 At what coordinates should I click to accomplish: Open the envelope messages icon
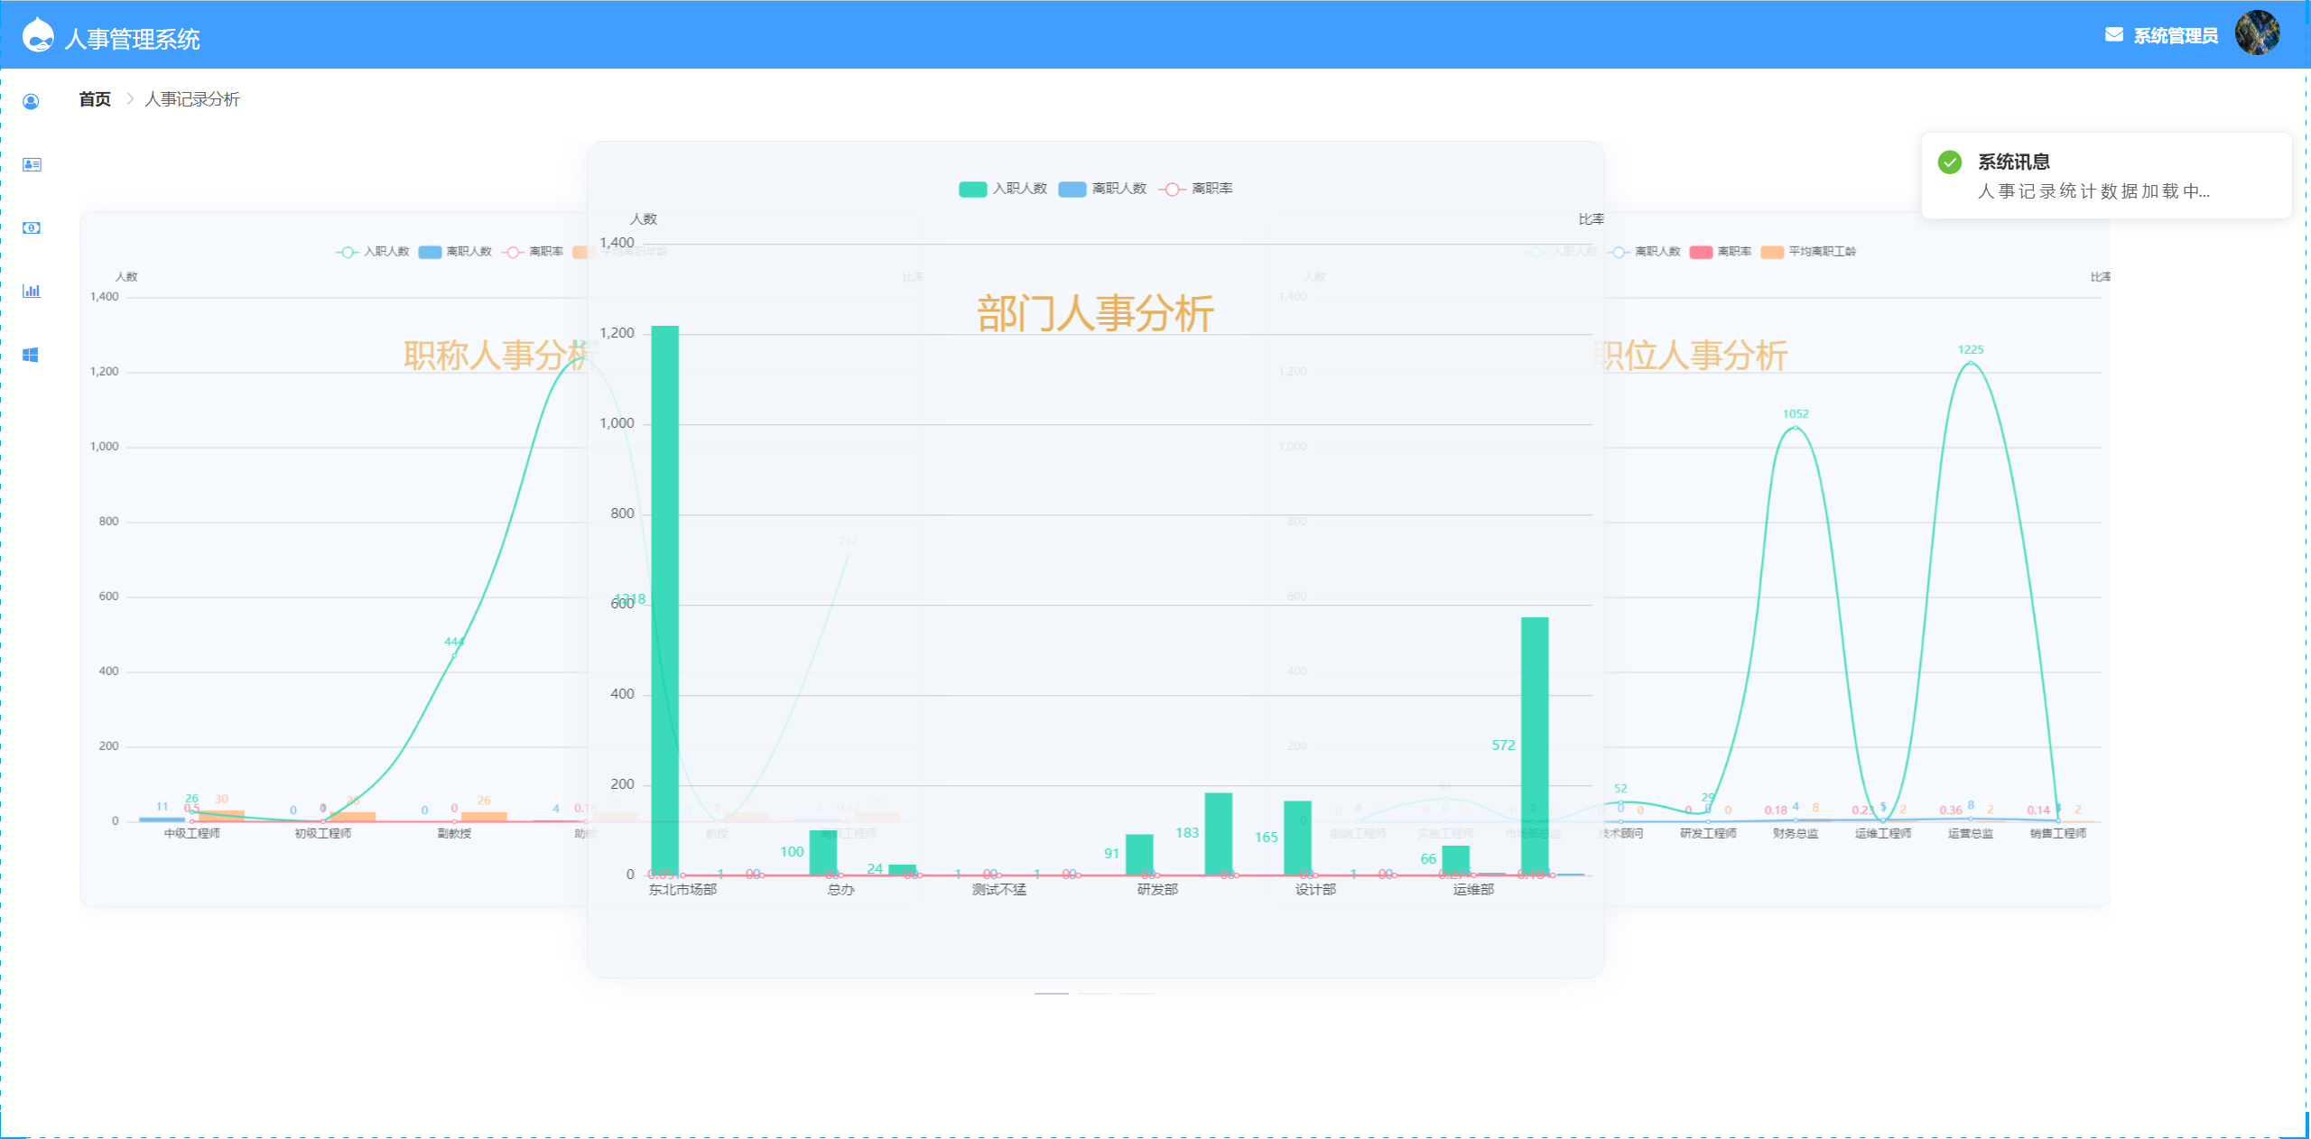2113,35
